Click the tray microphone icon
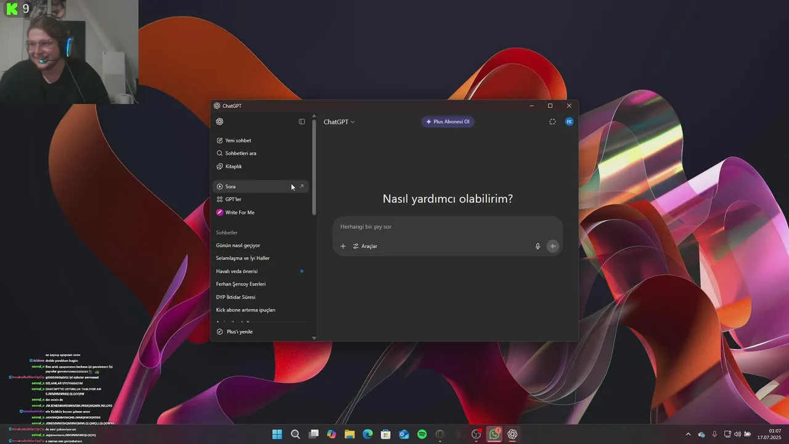Viewport: 789px width, 444px height. [714, 434]
